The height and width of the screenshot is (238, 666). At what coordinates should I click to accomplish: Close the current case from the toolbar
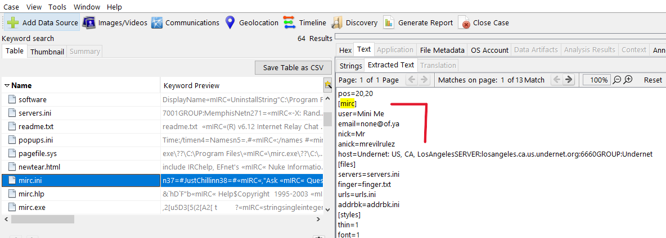point(465,23)
